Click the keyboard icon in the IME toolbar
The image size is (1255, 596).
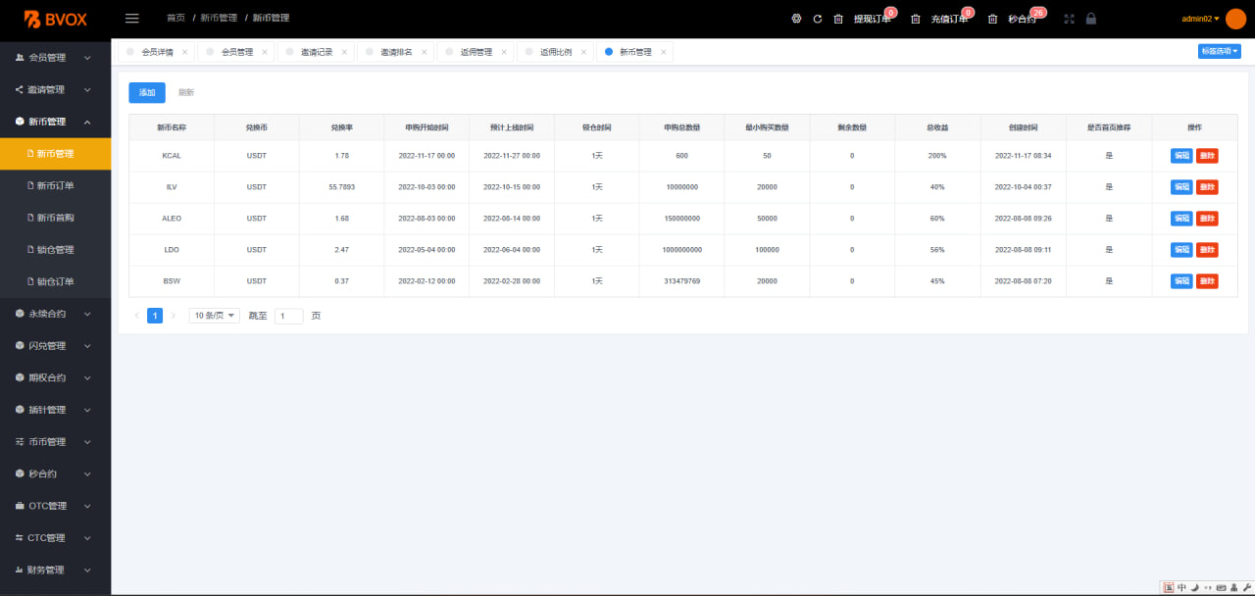point(1222,587)
